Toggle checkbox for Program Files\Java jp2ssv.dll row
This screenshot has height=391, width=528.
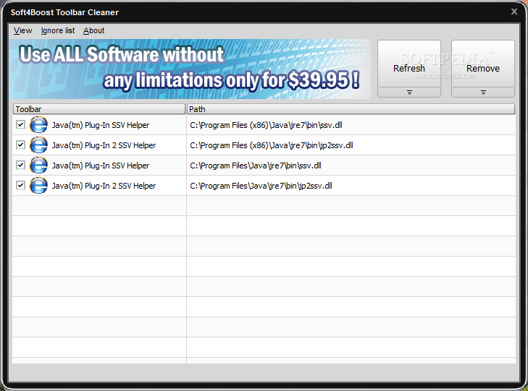click(20, 185)
